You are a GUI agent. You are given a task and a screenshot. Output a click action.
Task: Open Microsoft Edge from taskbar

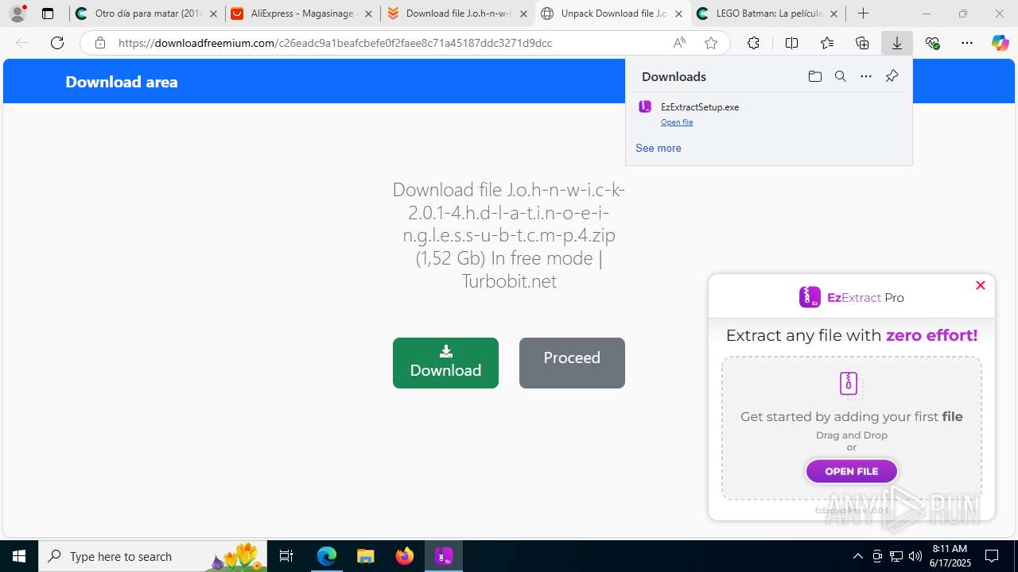[327, 556]
